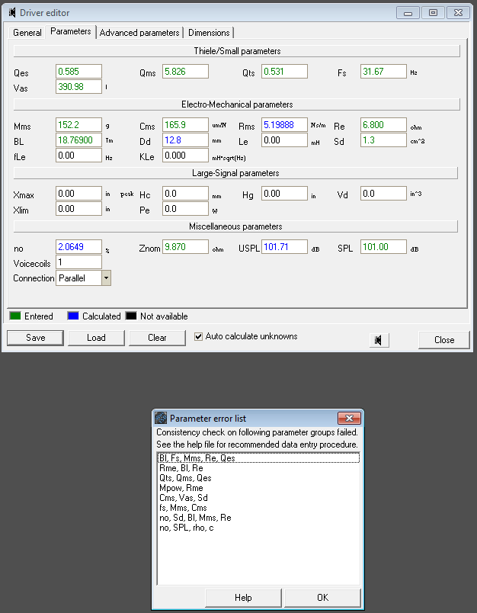Click the Clear button
477x613 pixels.
(x=157, y=338)
